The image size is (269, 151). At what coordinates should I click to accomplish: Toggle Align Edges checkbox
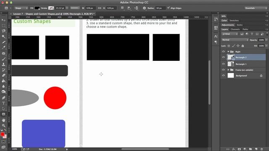coord(169,8)
